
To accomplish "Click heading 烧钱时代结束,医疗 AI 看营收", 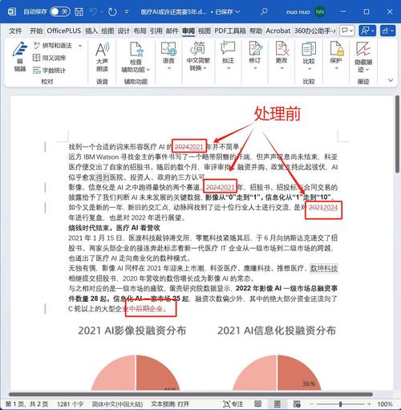I will tap(114, 228).
